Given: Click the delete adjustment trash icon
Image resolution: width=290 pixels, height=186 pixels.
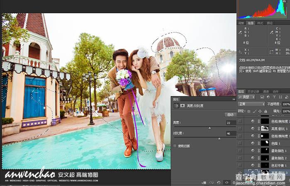Looking at the screenshot, I should (x=234, y=183).
